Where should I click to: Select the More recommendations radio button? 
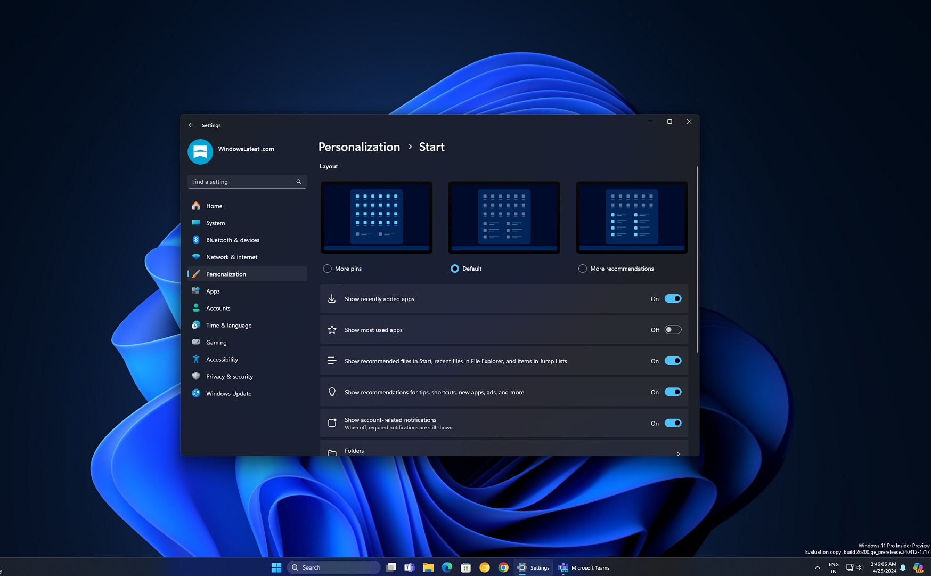[583, 269]
